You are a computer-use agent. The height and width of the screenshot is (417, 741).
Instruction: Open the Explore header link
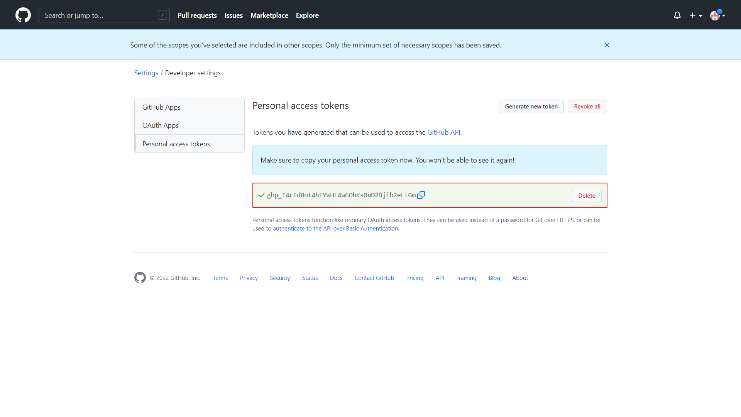coord(307,15)
